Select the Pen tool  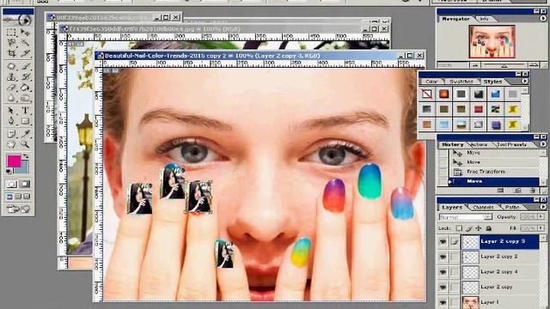point(11,121)
